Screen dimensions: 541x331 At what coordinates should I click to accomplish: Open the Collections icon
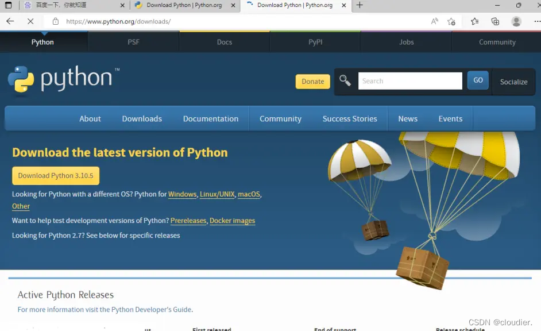[x=495, y=21]
